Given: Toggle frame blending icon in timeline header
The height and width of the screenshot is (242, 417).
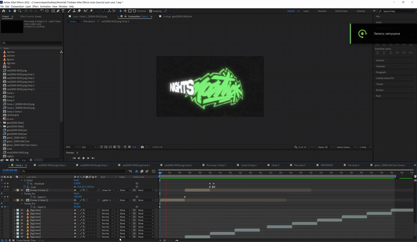Looking at the screenshot, I should 142,172.
